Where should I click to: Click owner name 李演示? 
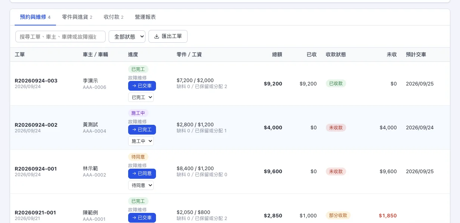coord(90,81)
